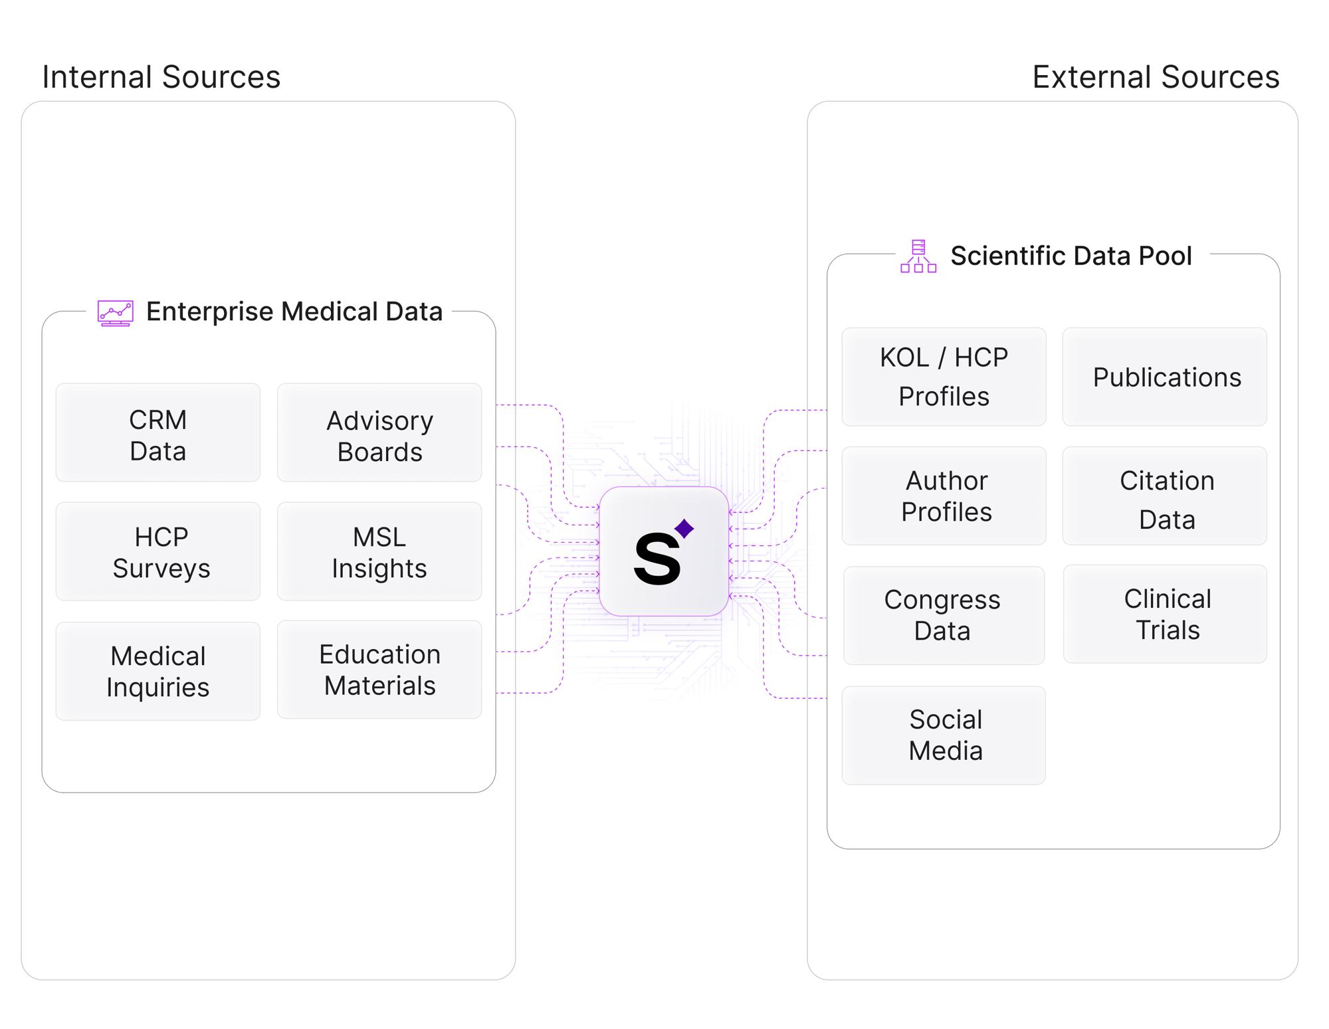Click the External Sources heading

[x=1156, y=77]
